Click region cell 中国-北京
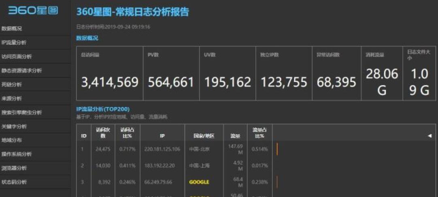 pyautogui.click(x=199, y=149)
